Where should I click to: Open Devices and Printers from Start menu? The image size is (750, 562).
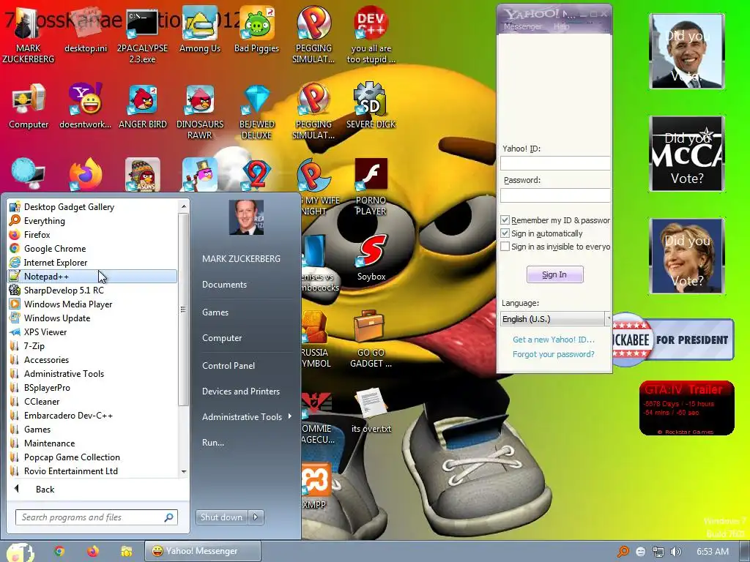click(240, 391)
